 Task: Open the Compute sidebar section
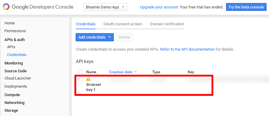[12, 95]
